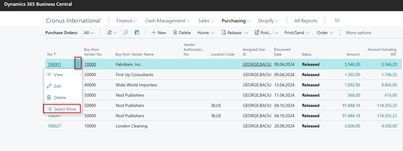
Task: Click the Document Date column header
Action: (282, 52)
